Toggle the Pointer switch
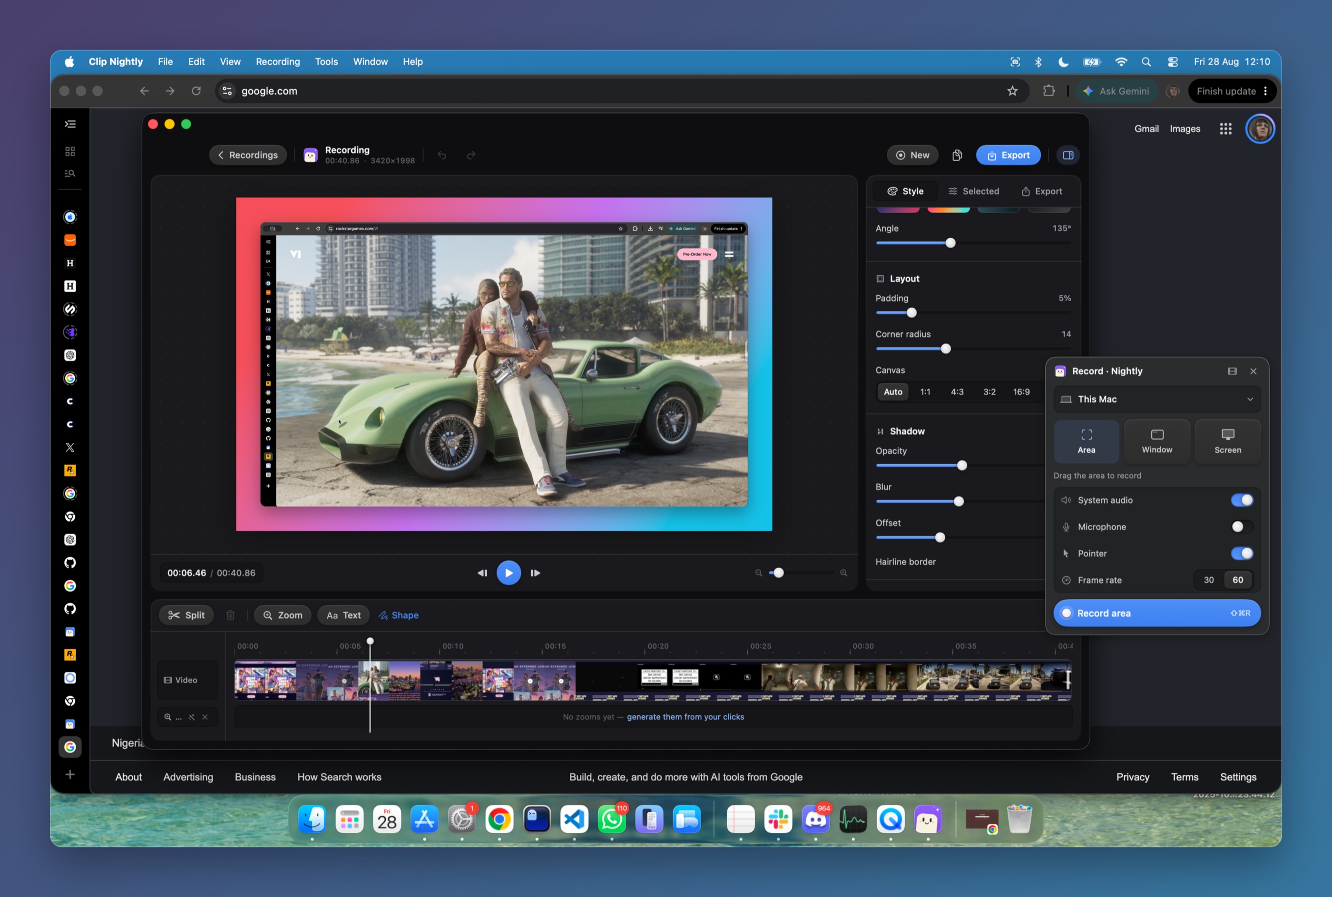 [1242, 553]
